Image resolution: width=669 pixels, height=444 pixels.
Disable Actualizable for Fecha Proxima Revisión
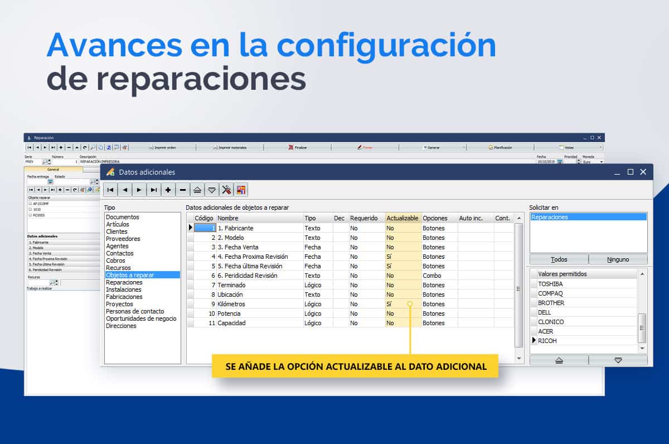403,257
